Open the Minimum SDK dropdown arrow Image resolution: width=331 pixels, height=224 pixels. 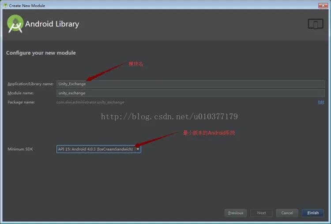tap(138, 149)
